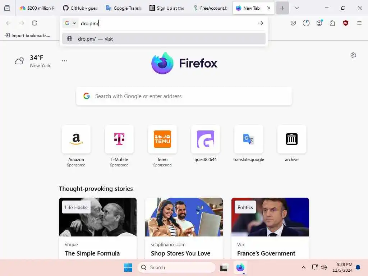Click the taskbar Search box
368x276 pixels.
point(176,267)
